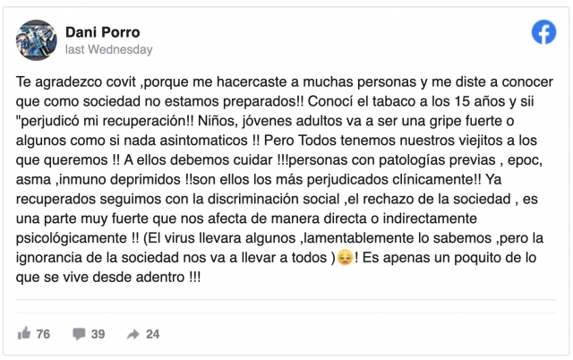
Task: Click the Facebook logo icon
Action: tap(543, 32)
